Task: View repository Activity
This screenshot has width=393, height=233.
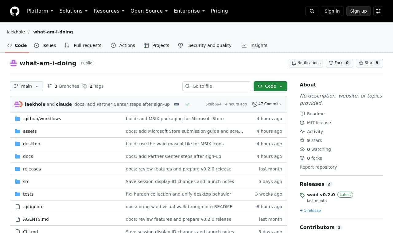Action: tap(311, 132)
